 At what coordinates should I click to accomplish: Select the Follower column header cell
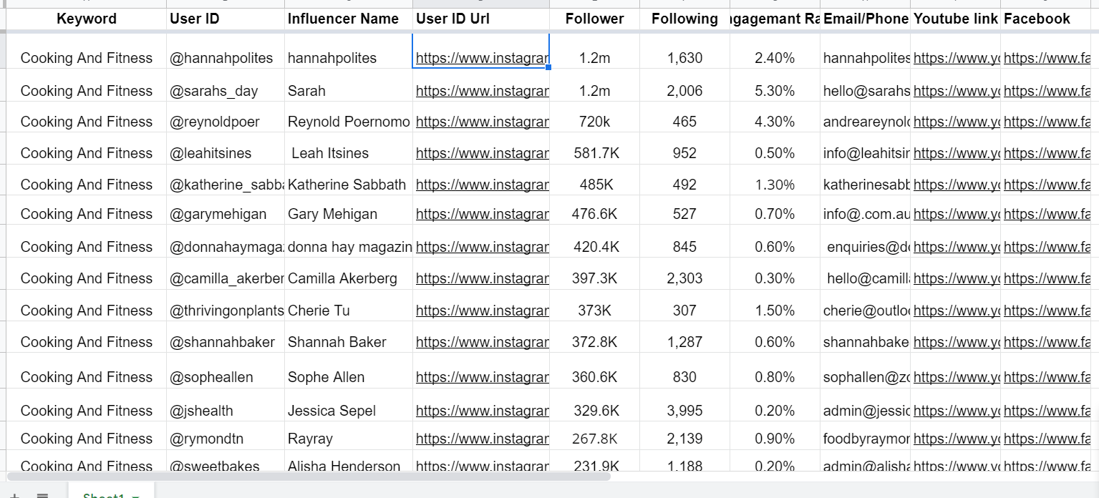click(x=594, y=19)
